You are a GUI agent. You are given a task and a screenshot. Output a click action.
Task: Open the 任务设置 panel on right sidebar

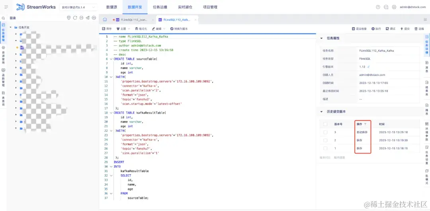click(427, 155)
